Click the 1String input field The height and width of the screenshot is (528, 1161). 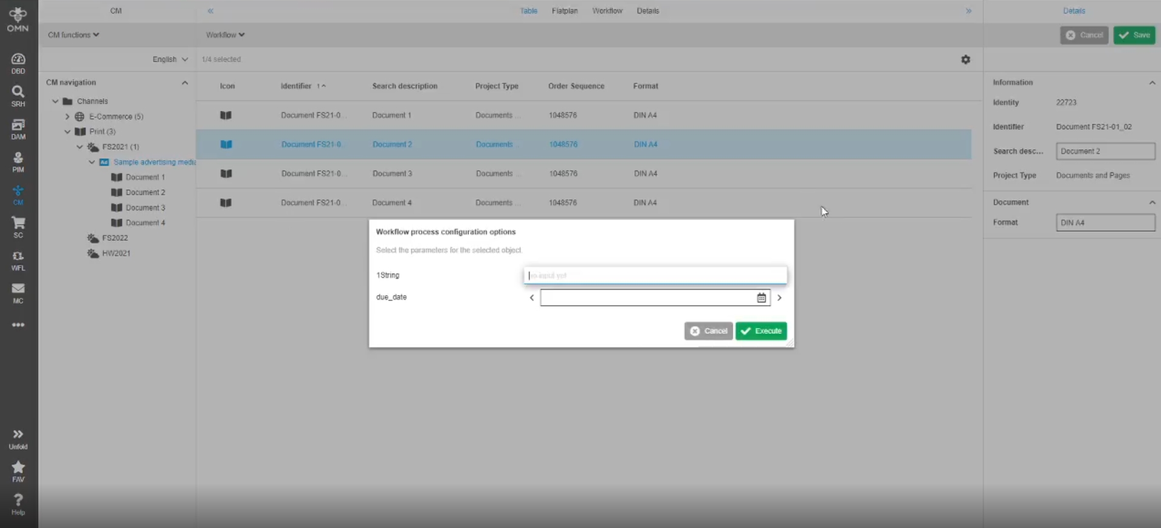[655, 275]
